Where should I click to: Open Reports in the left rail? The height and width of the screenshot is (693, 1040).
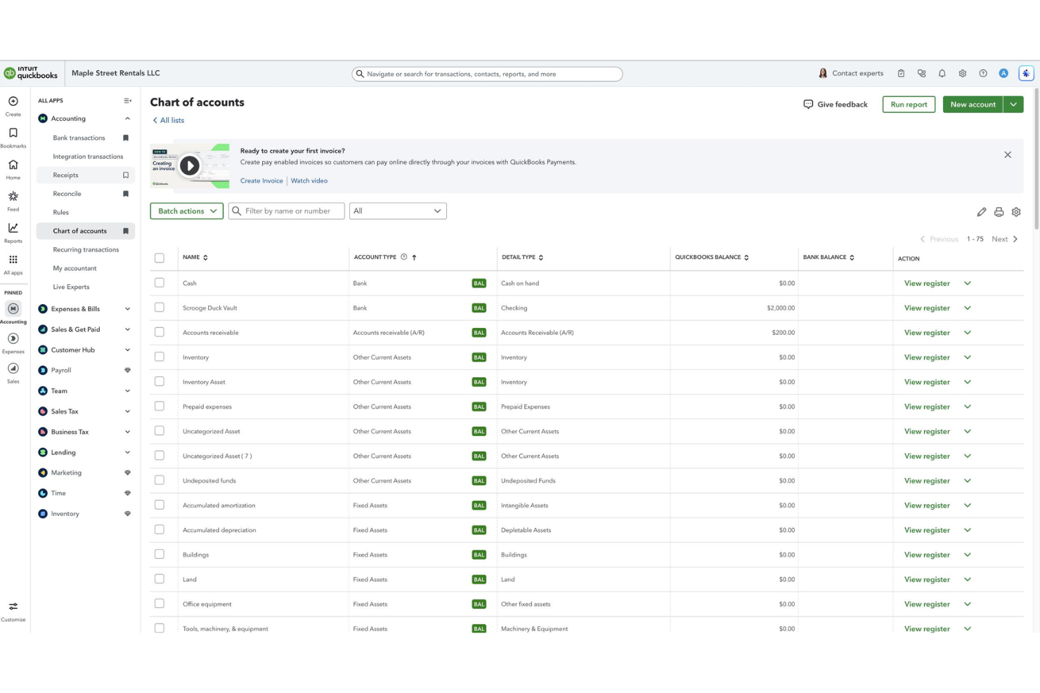(x=13, y=232)
